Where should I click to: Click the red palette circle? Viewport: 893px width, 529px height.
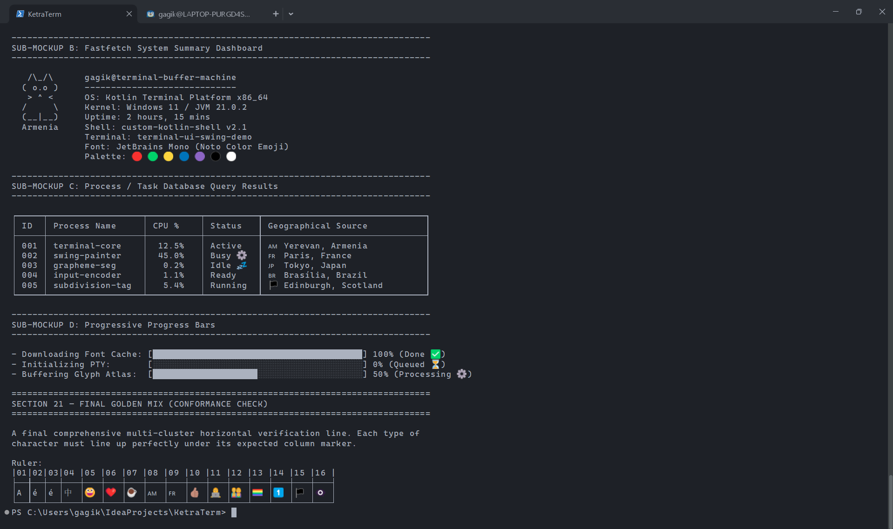click(137, 157)
